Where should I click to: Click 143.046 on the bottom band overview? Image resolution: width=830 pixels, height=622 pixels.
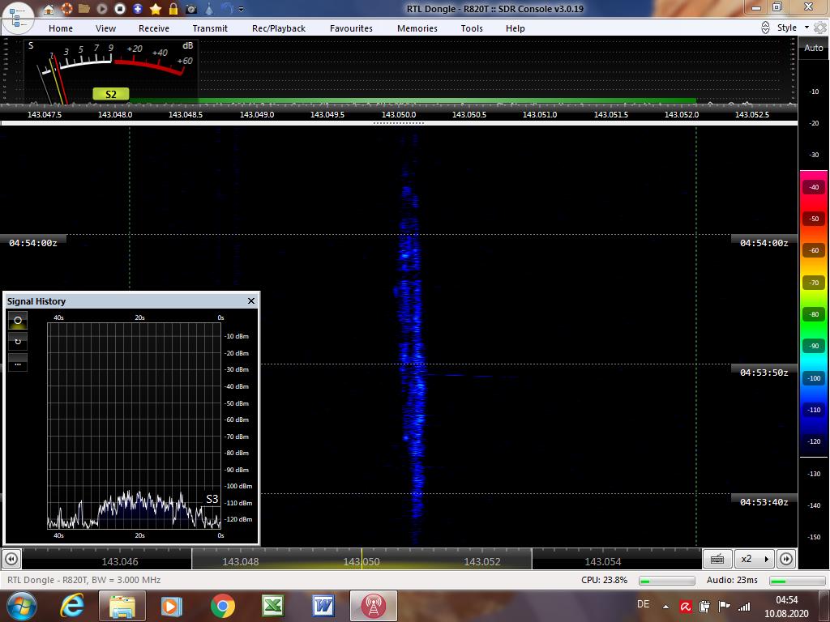[120, 562]
